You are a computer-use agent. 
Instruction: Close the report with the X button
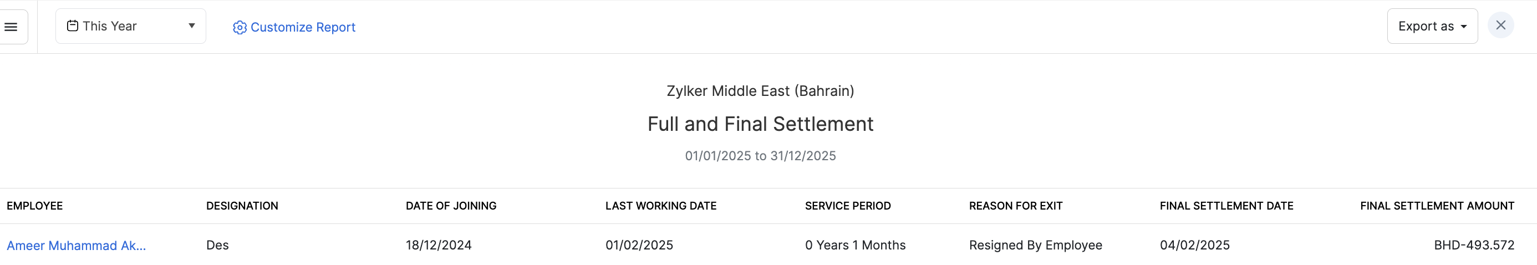(1500, 26)
